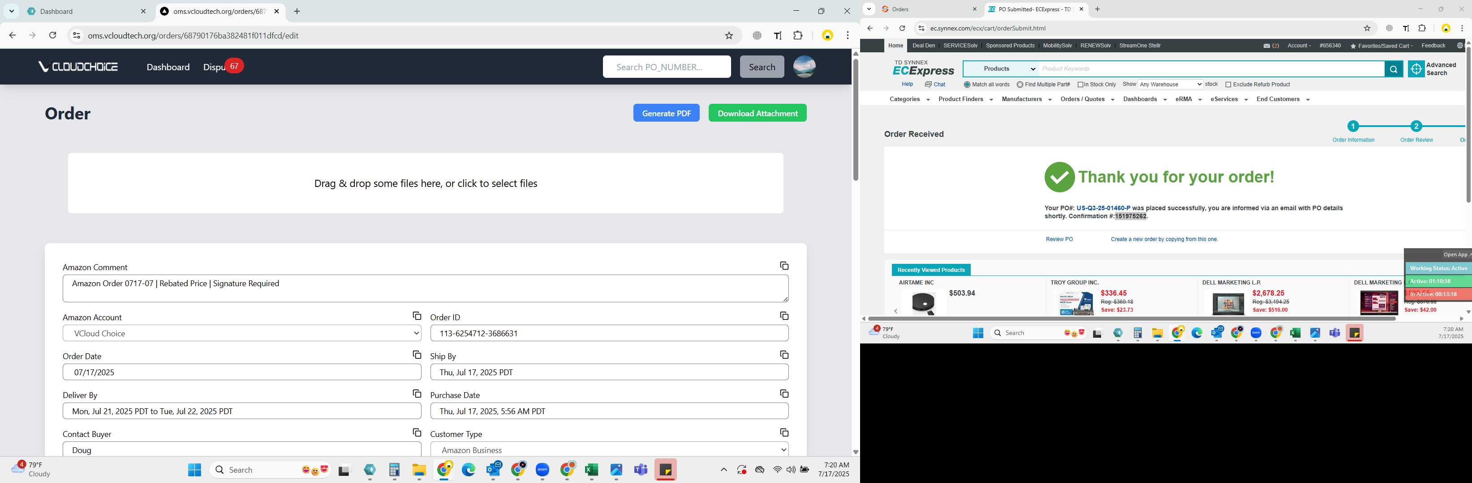Image resolution: width=1472 pixels, height=483 pixels.
Task: Click the OMS page vertical scrollbar
Action: [856, 120]
